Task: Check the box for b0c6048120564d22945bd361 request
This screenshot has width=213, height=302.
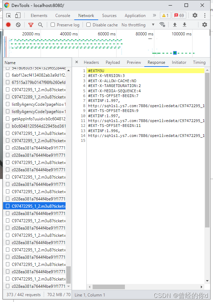Action: tap(8, 126)
